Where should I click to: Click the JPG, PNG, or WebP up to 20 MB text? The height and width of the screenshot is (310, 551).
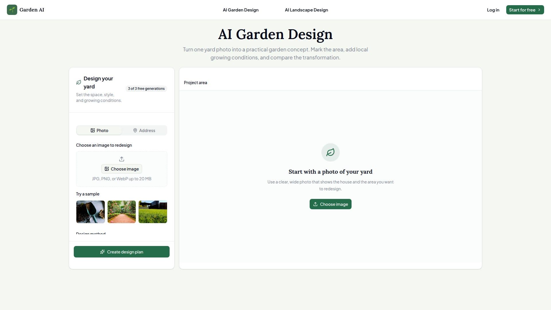122,179
